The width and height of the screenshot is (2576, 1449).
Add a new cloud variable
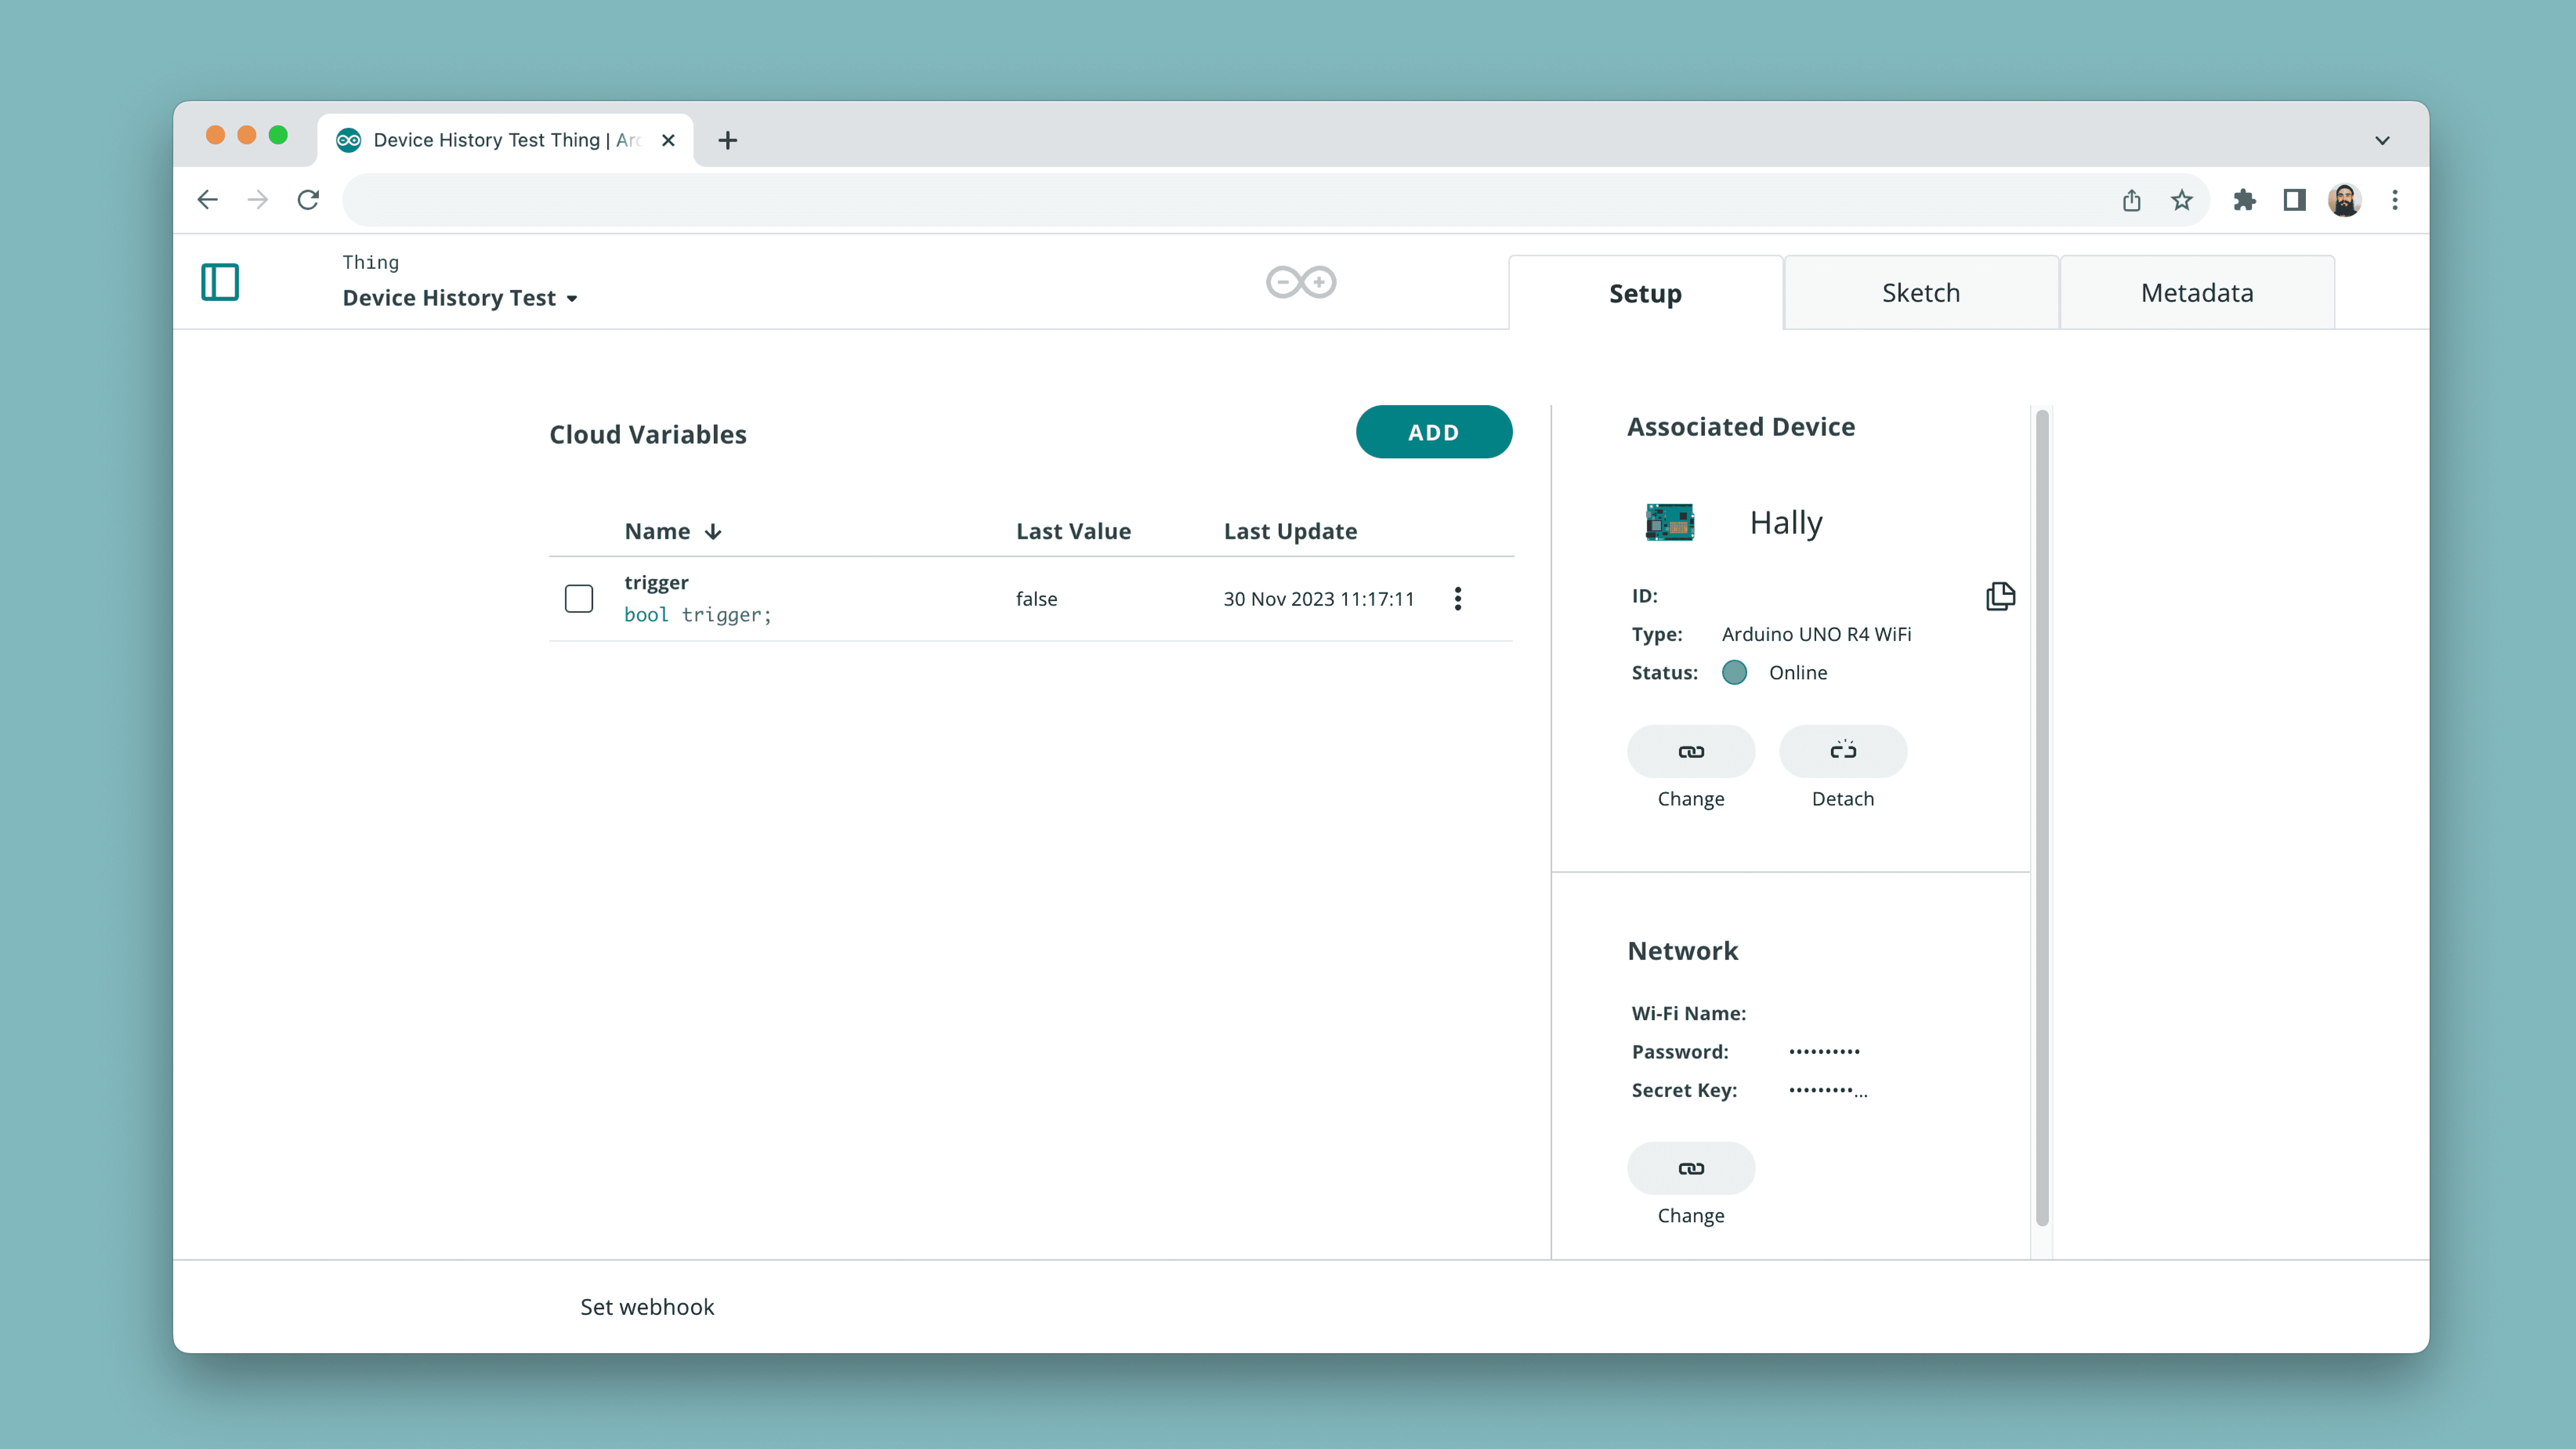click(x=1434, y=432)
